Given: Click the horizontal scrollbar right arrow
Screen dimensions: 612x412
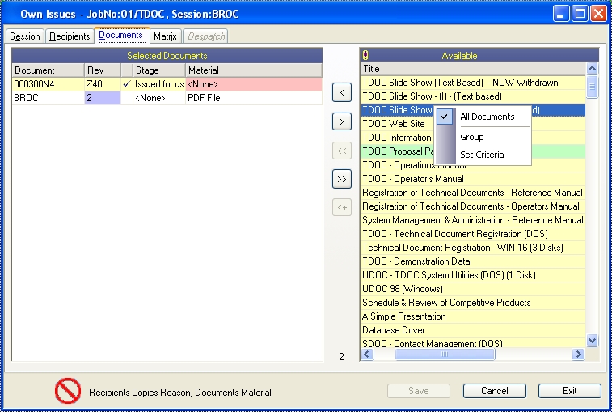Looking at the screenshot, I should [x=578, y=355].
